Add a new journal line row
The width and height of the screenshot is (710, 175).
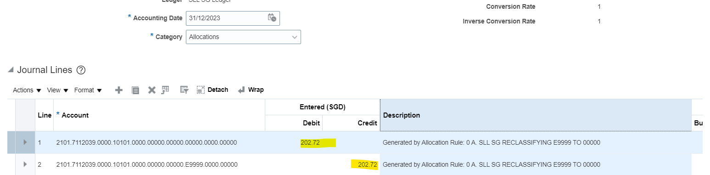(x=119, y=90)
